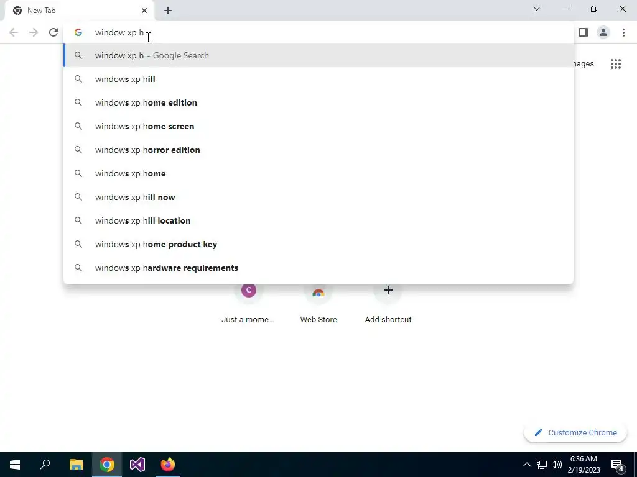The width and height of the screenshot is (637, 477).
Task: Select 'window xp h - Google Search' suggestion
Action: point(318,55)
